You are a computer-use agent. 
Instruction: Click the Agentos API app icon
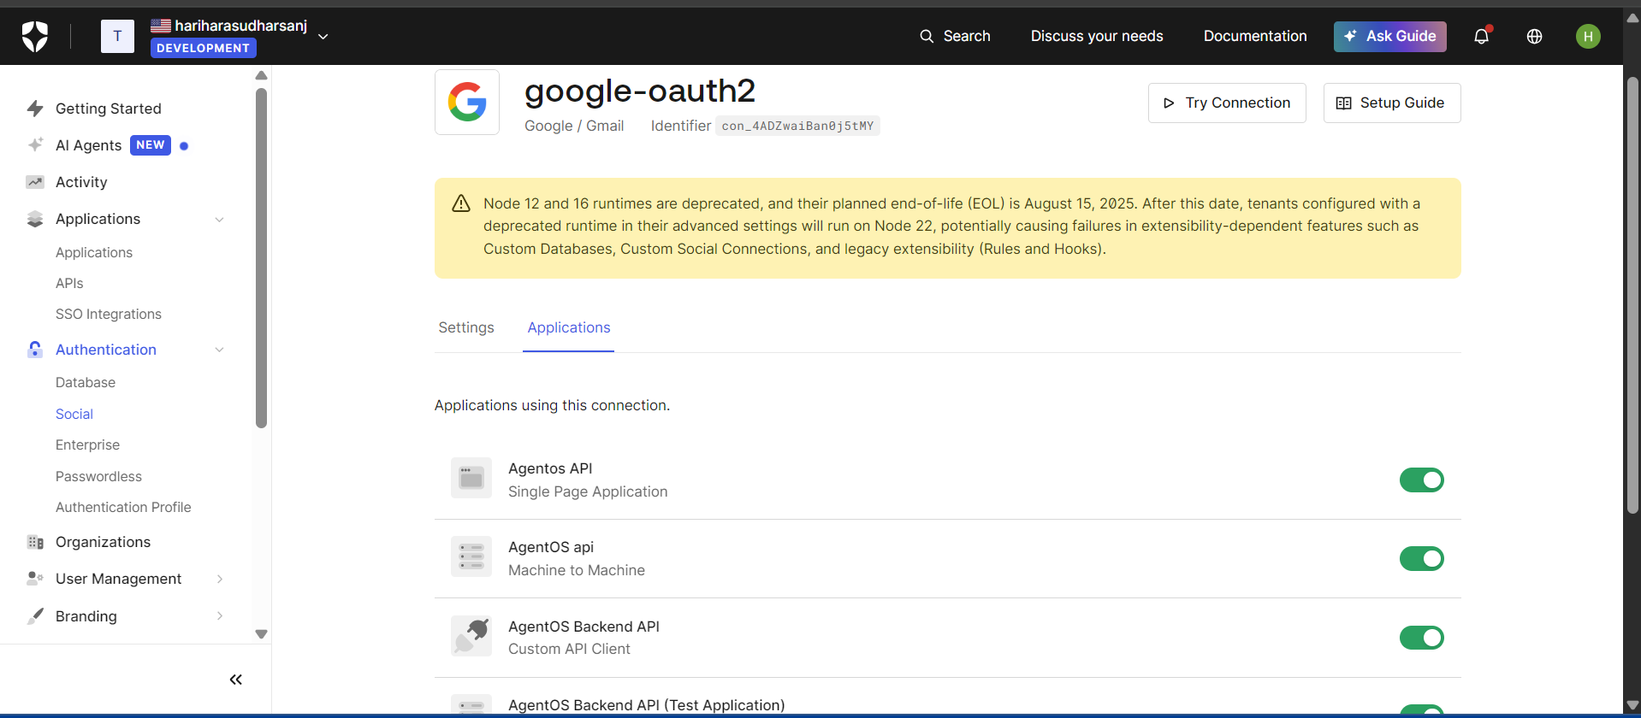coord(471,478)
